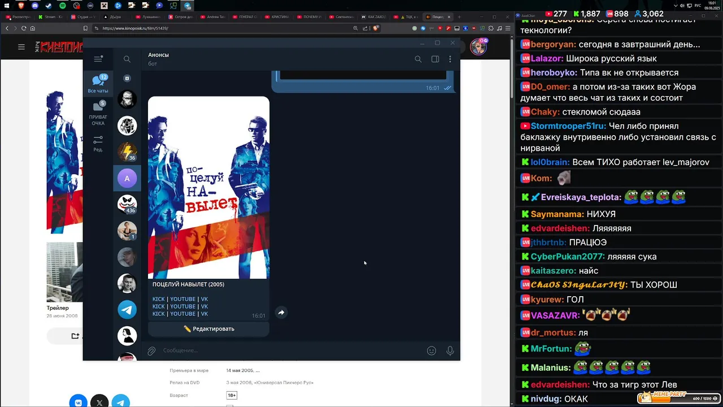Open the archived chats icon in Telegram
This screenshot has height=407, width=723.
coord(127,79)
